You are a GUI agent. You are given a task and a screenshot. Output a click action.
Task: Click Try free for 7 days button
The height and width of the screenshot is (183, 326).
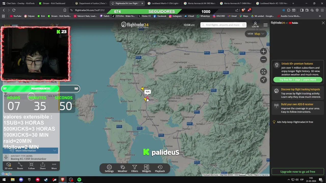[298, 80]
